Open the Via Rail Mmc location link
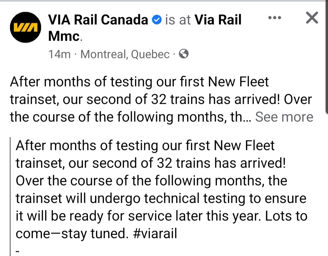The height and width of the screenshot is (256, 328). tap(218, 20)
